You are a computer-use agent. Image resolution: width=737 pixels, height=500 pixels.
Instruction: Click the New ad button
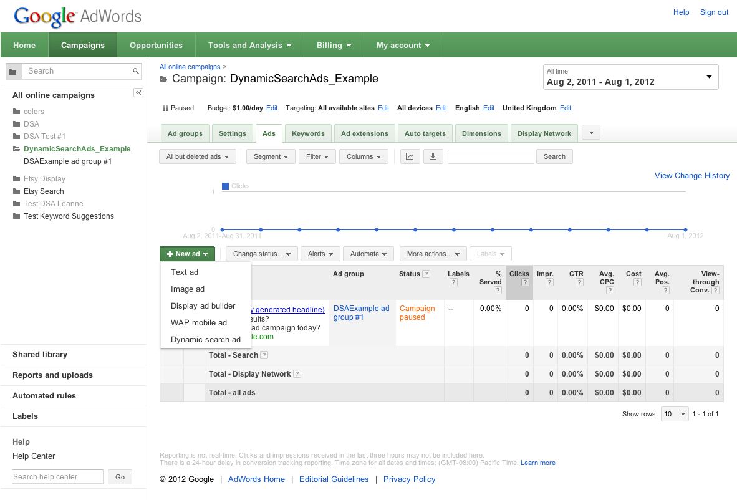click(187, 254)
